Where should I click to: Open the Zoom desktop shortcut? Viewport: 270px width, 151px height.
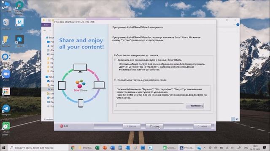coord(6,75)
